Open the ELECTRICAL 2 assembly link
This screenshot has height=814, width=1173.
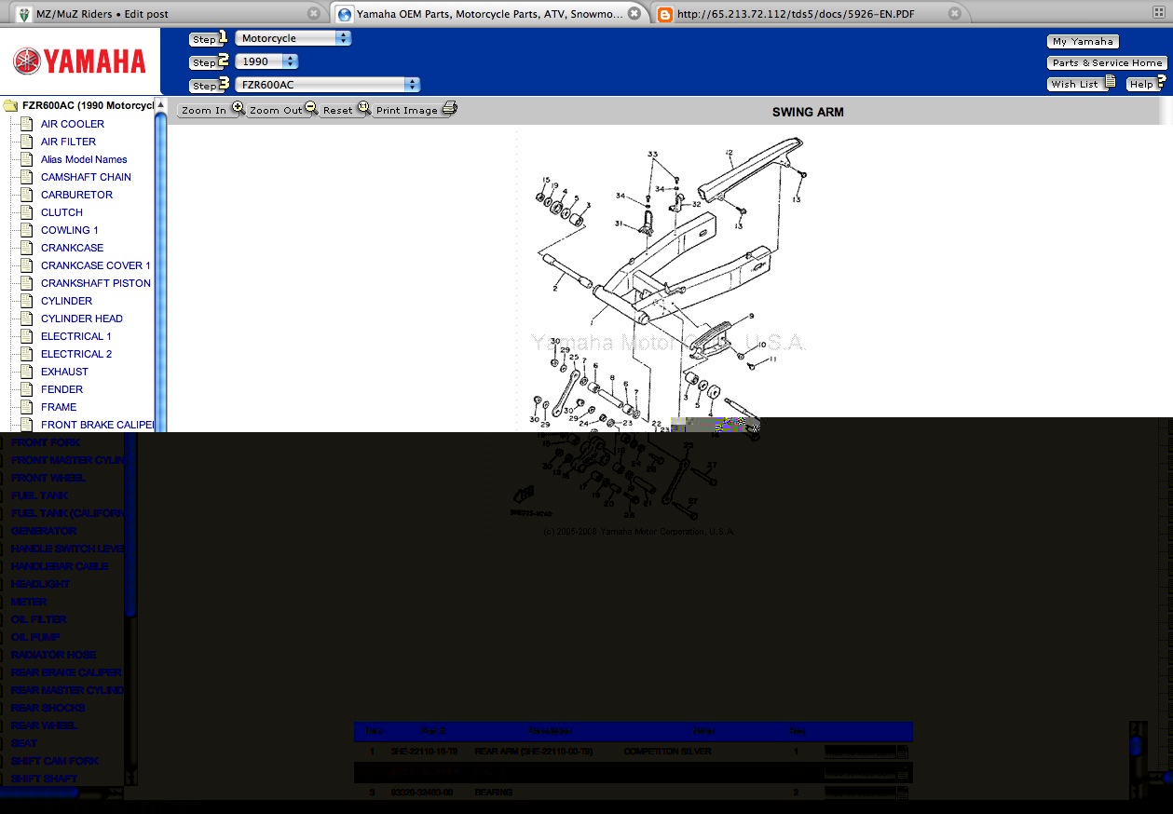coord(76,354)
